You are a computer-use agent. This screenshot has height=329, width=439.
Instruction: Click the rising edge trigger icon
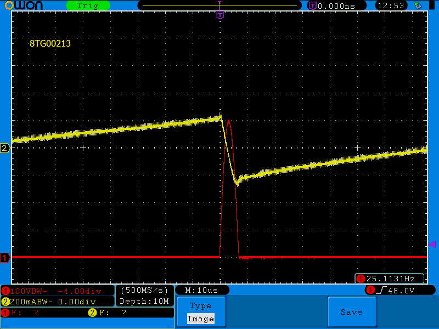(382, 290)
